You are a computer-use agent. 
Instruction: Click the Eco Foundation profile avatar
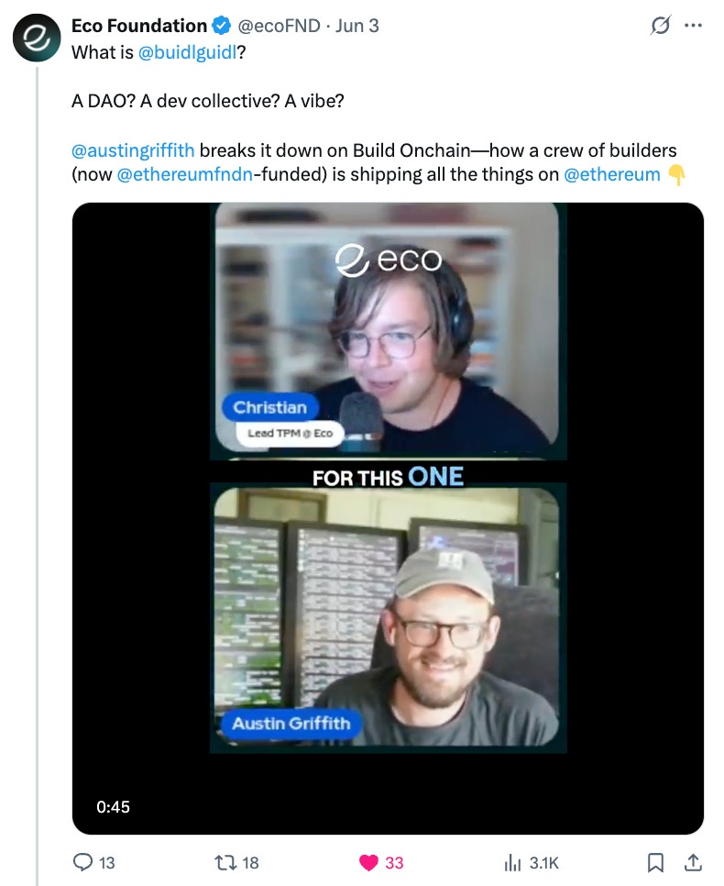[37, 38]
